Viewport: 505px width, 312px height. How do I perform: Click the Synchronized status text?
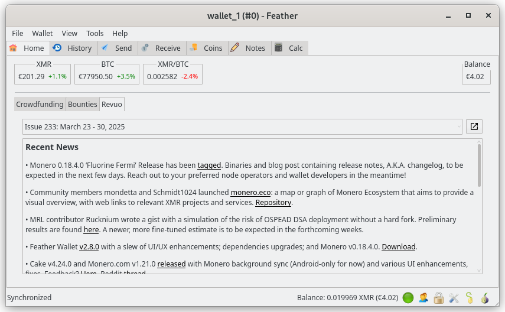30,297
